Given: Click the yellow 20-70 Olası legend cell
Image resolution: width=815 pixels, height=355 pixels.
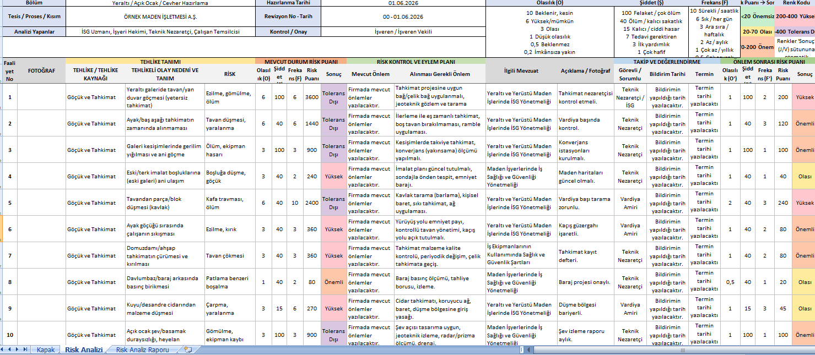Looking at the screenshot, I should tap(757, 31).
